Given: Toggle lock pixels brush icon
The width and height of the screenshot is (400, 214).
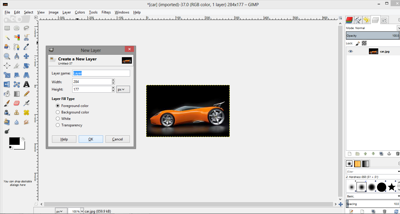Looking at the screenshot, I should tap(357, 43).
